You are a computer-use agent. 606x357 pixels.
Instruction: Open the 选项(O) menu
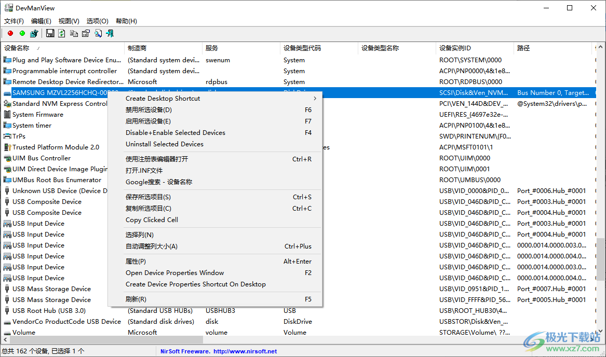point(97,21)
